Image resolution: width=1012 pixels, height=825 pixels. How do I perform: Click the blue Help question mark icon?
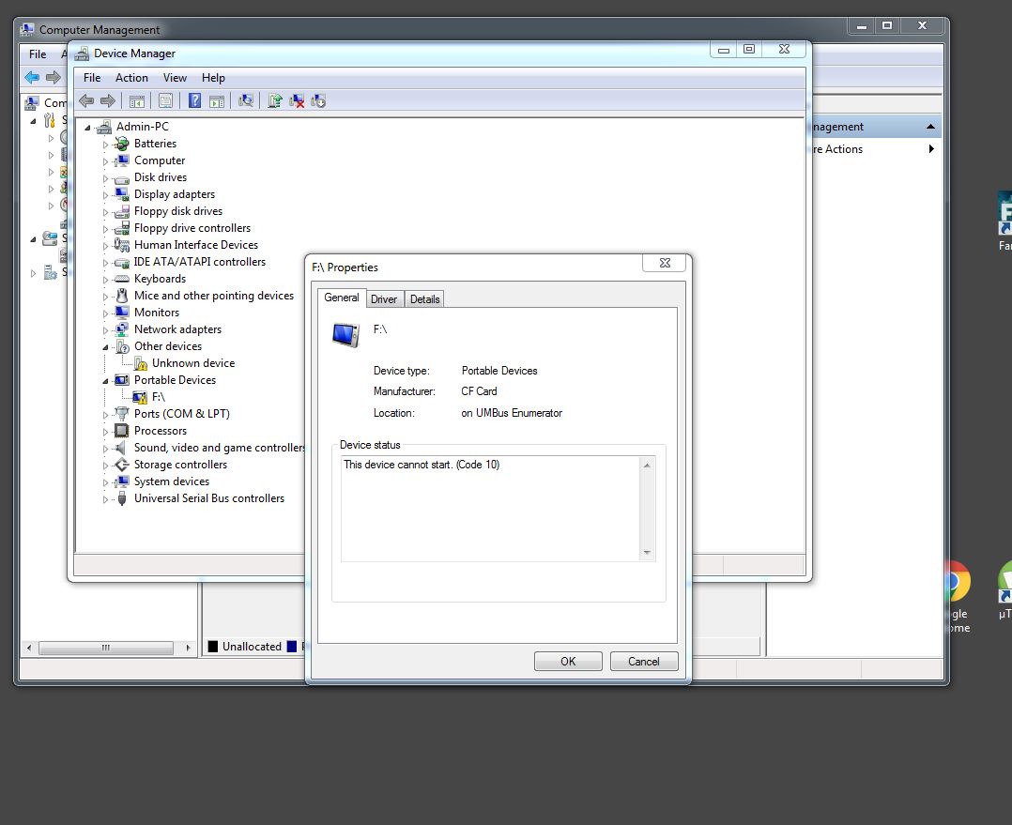pos(194,100)
